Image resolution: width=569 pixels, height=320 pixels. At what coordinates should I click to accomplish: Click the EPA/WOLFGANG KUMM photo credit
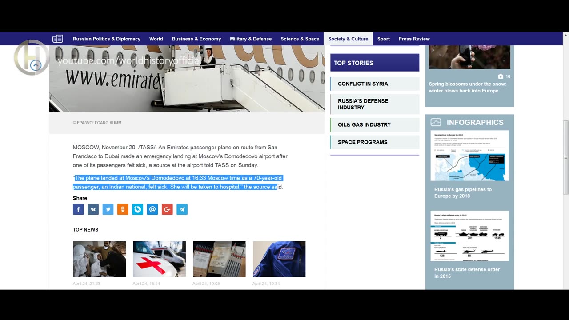(97, 123)
